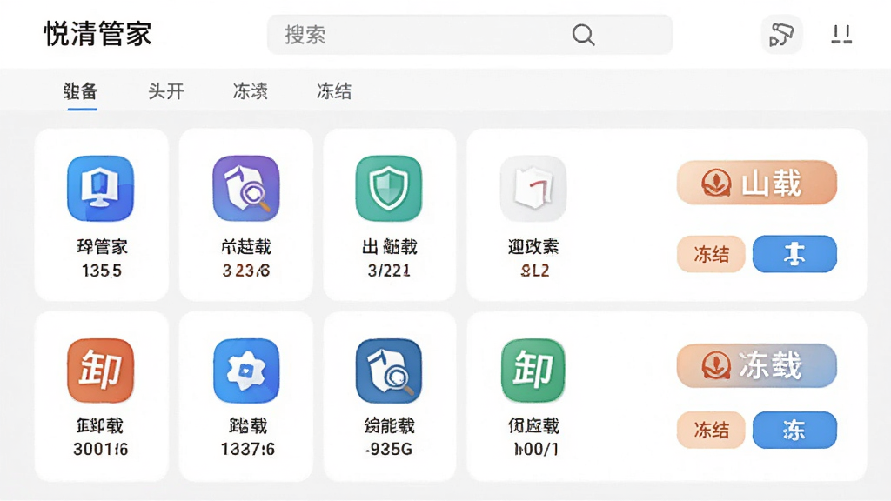Screen dimensions: 891x501
Task: Open the blue gear app icon
Action: pyautogui.click(x=246, y=371)
